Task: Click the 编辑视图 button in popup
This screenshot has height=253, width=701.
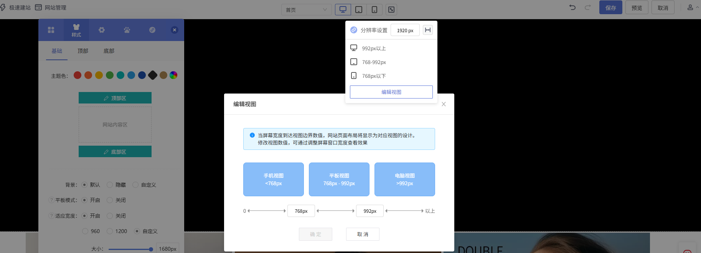Action: pos(391,92)
